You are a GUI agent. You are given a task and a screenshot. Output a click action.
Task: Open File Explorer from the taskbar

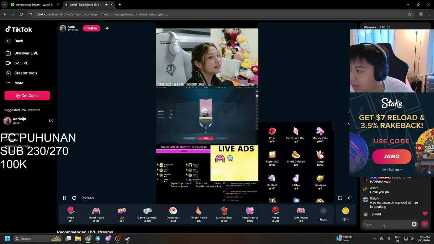point(78,239)
